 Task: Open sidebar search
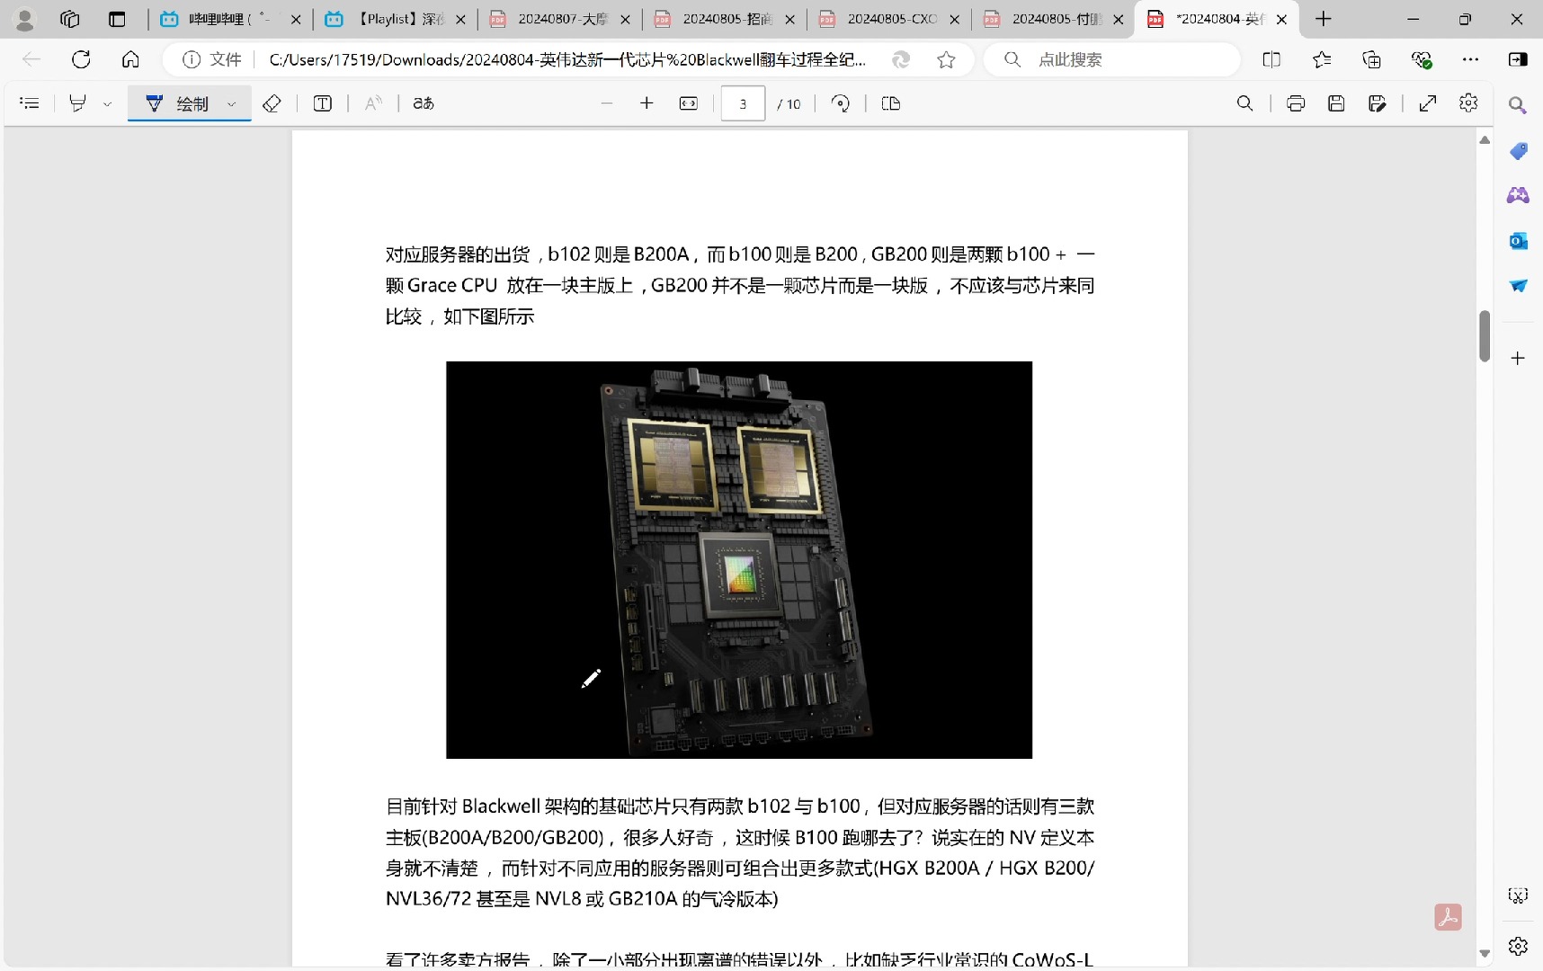click(x=1518, y=105)
